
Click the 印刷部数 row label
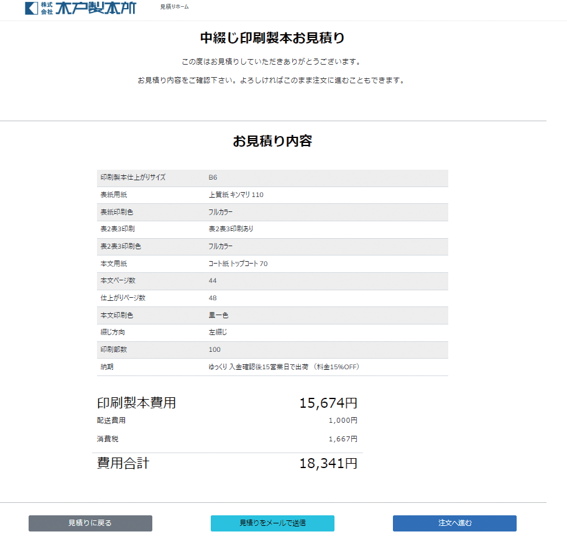(113, 350)
